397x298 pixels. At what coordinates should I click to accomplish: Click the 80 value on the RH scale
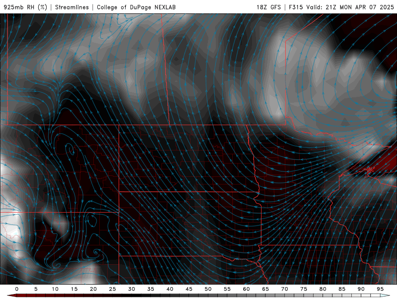323,289
